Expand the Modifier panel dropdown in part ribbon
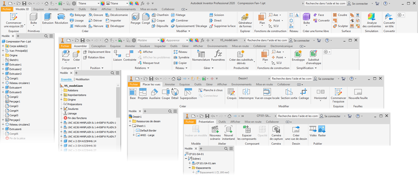 click(184, 31)
